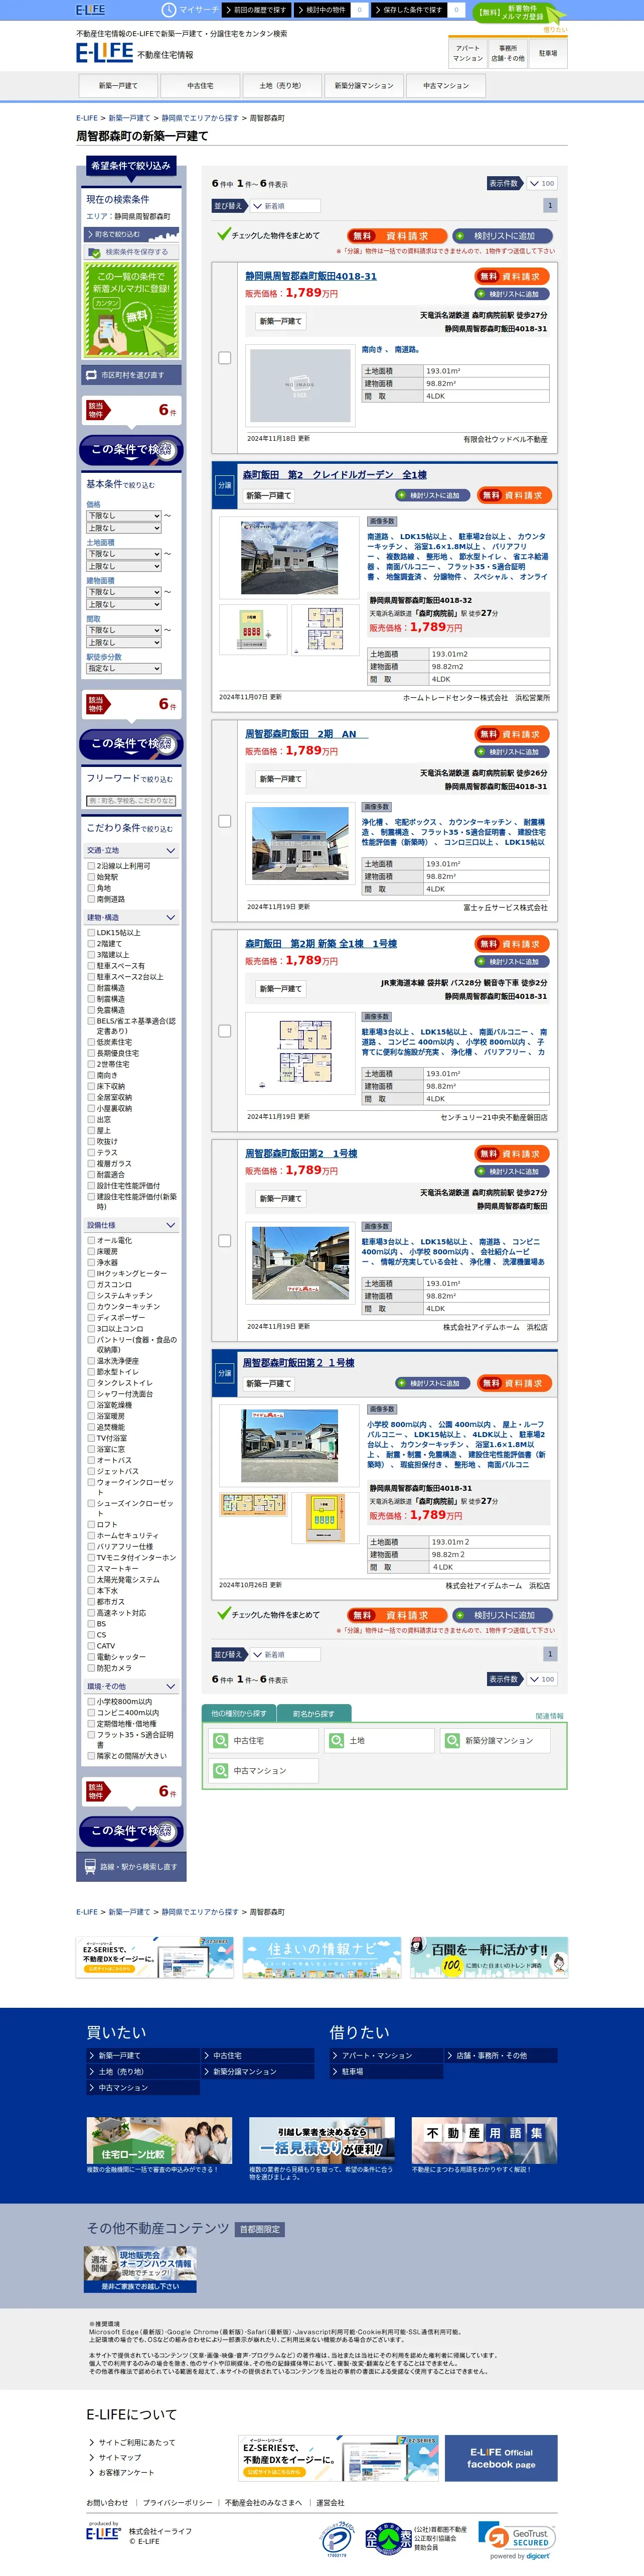The width and height of the screenshot is (644, 2576).
Task: Open 土地面積 上限なし dropdown
Action: 124,566
